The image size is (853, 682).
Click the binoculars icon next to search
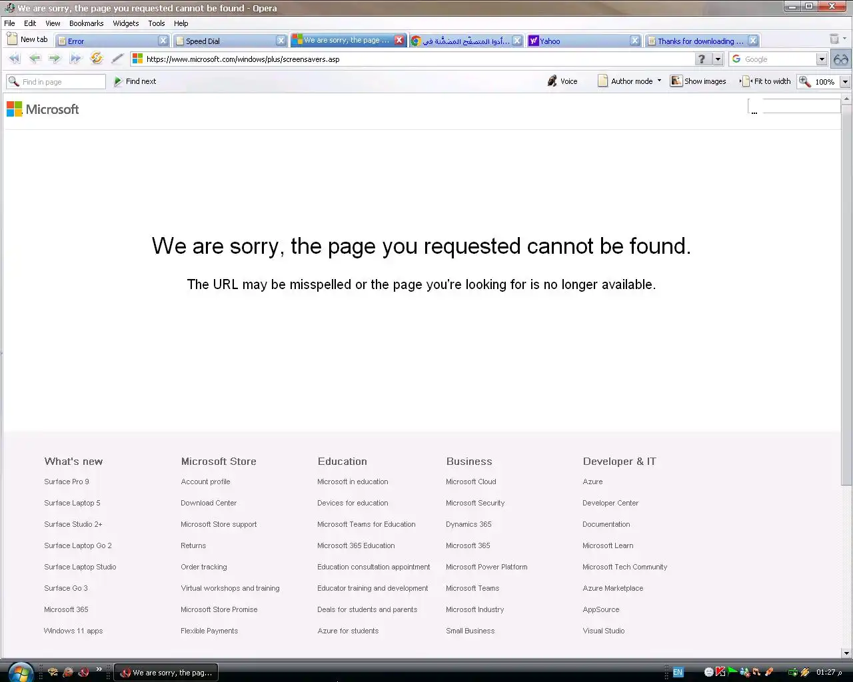click(841, 59)
